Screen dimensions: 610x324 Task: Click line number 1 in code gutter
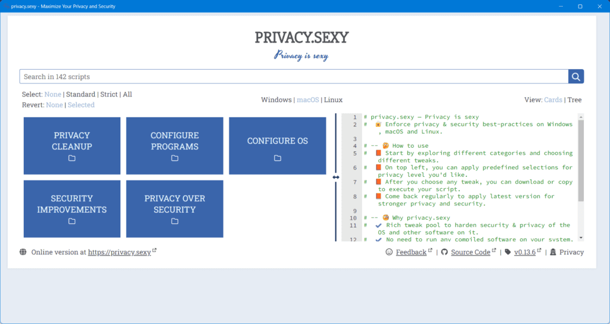tap(354, 117)
